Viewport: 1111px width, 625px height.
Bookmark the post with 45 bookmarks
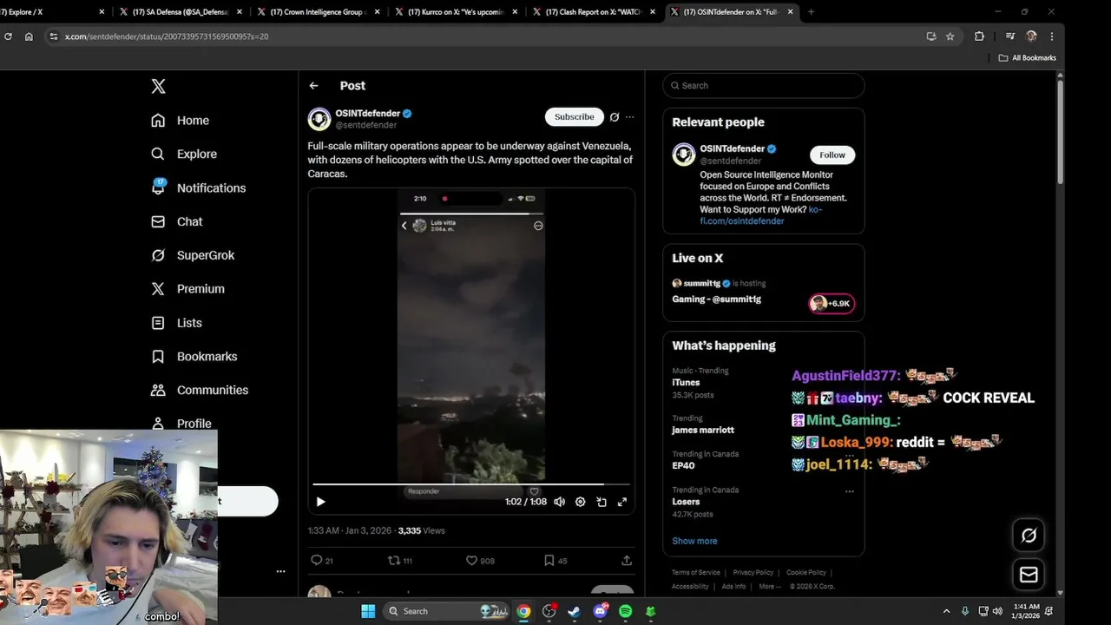(549, 561)
